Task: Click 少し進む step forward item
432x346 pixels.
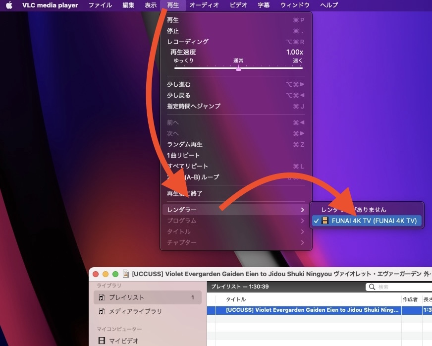Action: (179, 84)
